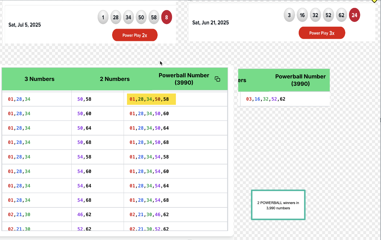
Task: Click the copy icon in Powerball Number header
Action: click(217, 79)
